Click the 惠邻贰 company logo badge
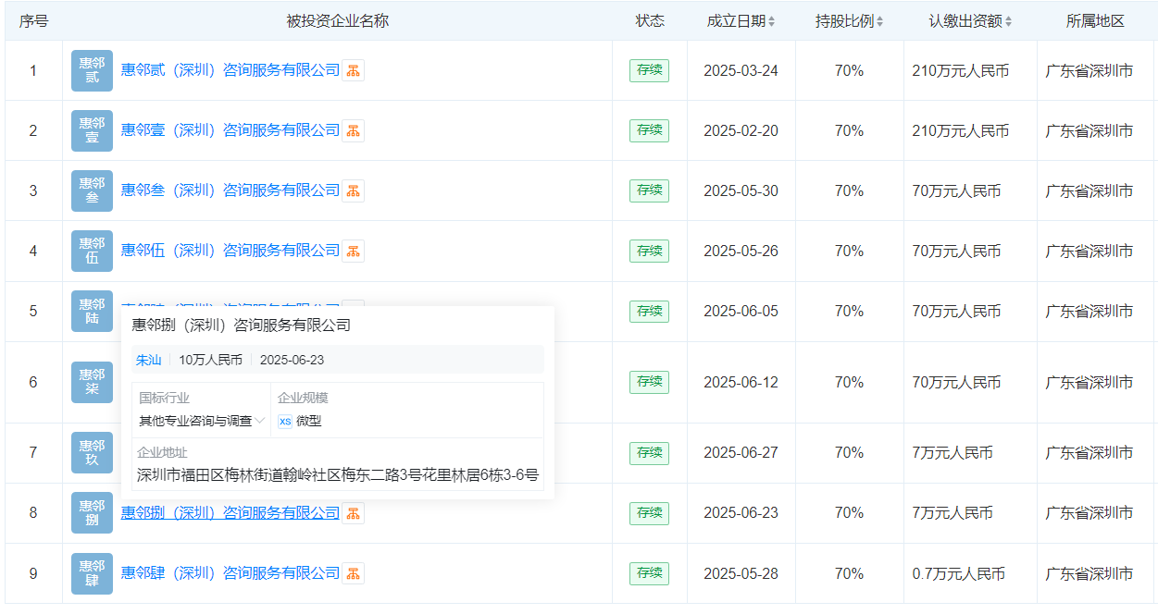The image size is (1158, 614). (x=92, y=70)
